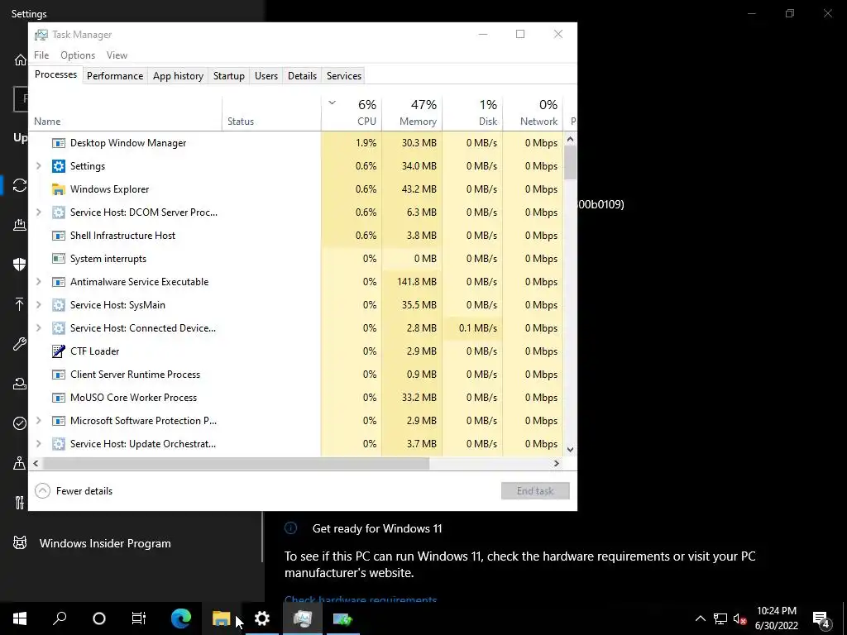Expand the Settings process group
The width and height of the screenshot is (847, 635).
tap(38, 166)
